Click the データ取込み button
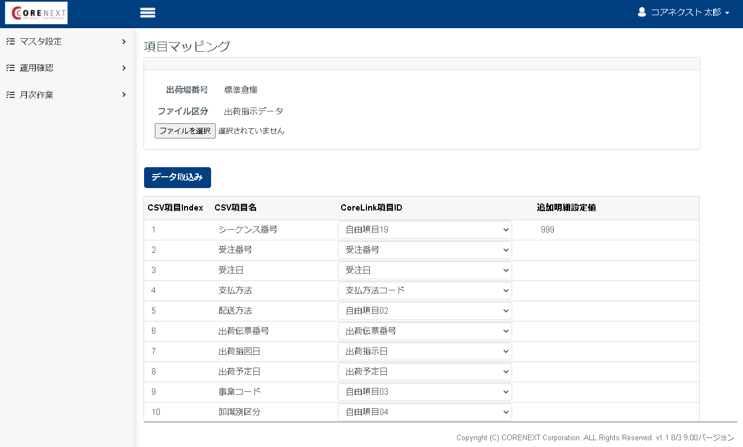743x447 pixels. pyautogui.click(x=177, y=177)
